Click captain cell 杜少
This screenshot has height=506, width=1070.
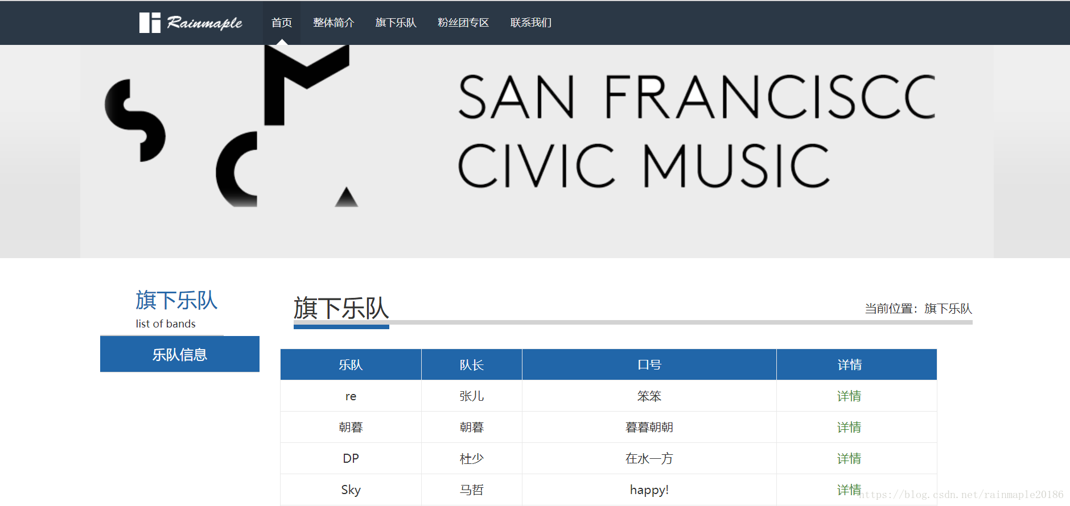472,458
